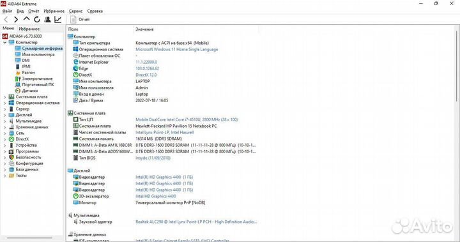Collapse the Компьютер tree node

pos(4,43)
